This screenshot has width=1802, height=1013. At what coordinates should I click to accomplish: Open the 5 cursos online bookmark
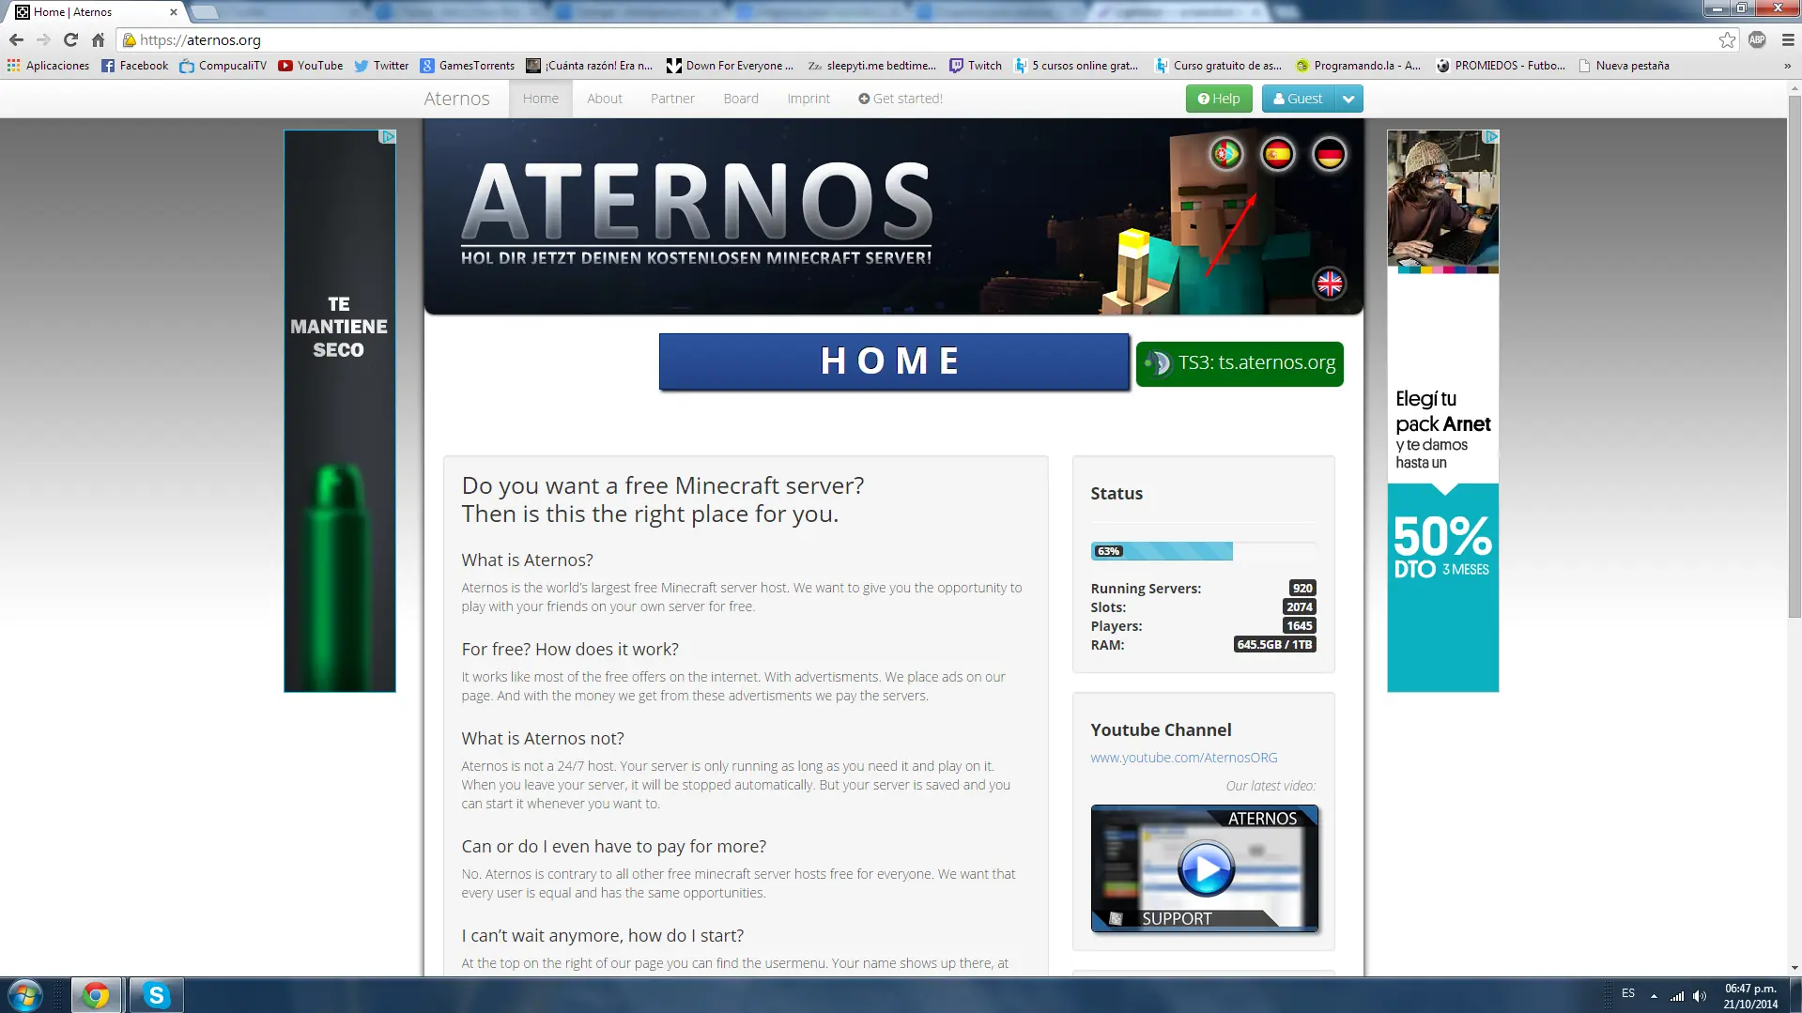pyautogui.click(x=1076, y=66)
